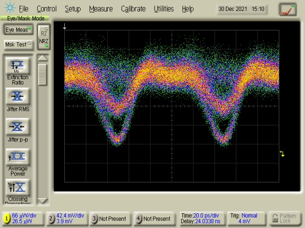
Task: Run the Average Power measurement
Action: (18, 157)
